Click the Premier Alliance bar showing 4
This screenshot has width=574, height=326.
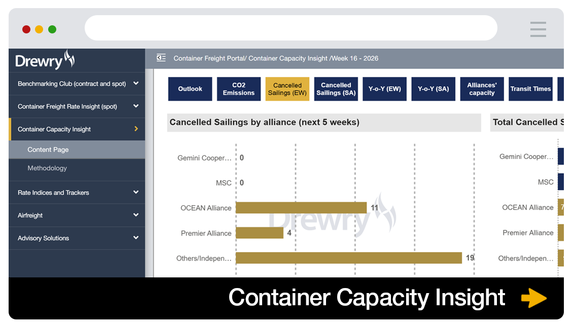[260, 233]
